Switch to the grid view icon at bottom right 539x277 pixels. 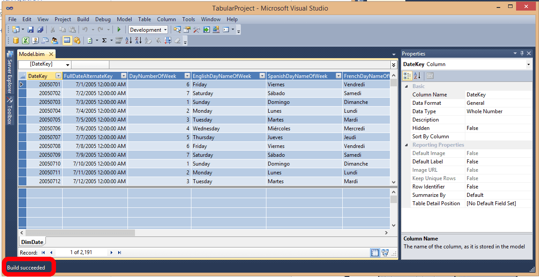pyautogui.click(x=375, y=253)
